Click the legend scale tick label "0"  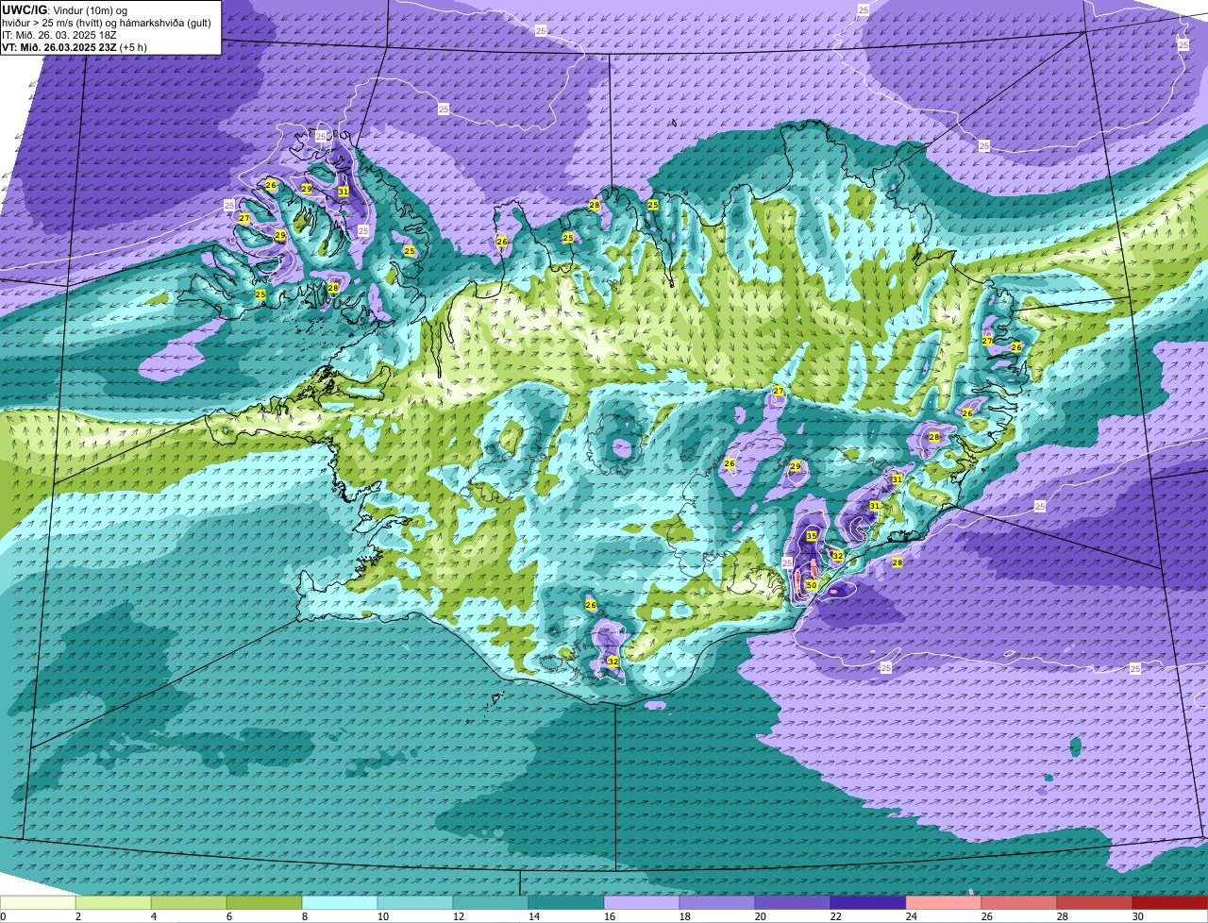(3, 916)
